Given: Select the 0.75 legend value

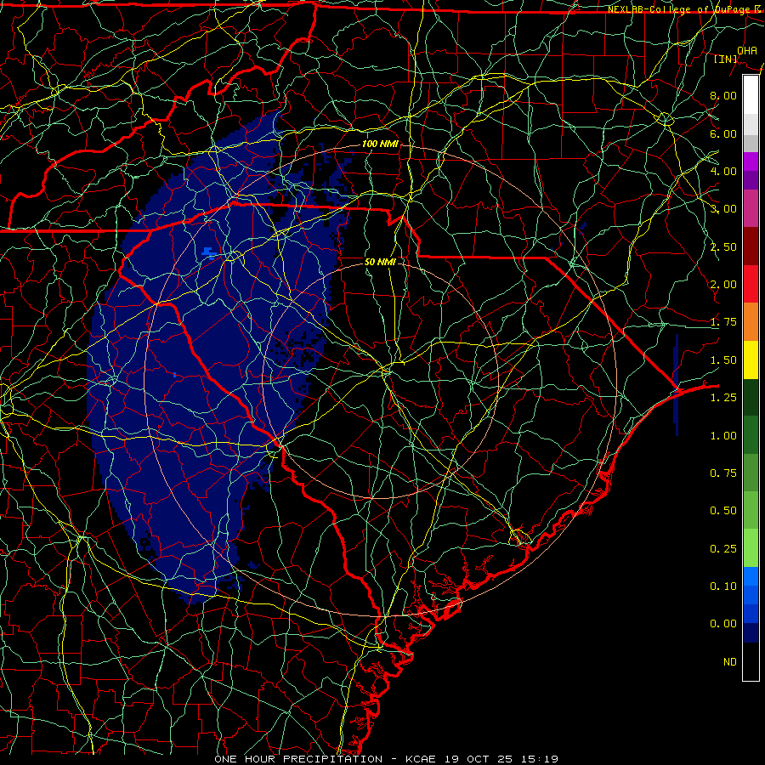Looking at the screenshot, I should coord(723,473).
